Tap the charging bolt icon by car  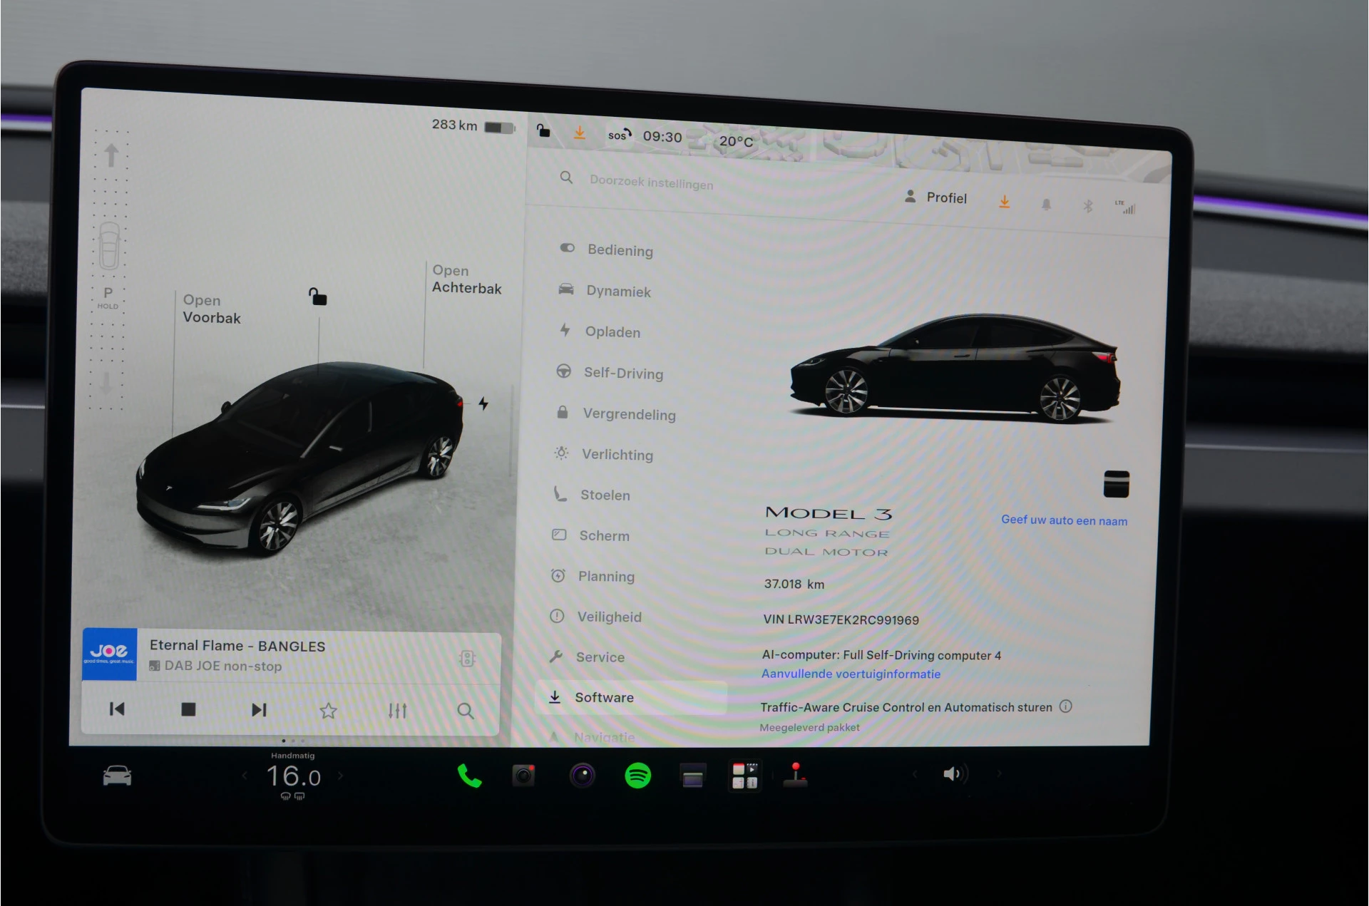tap(483, 403)
